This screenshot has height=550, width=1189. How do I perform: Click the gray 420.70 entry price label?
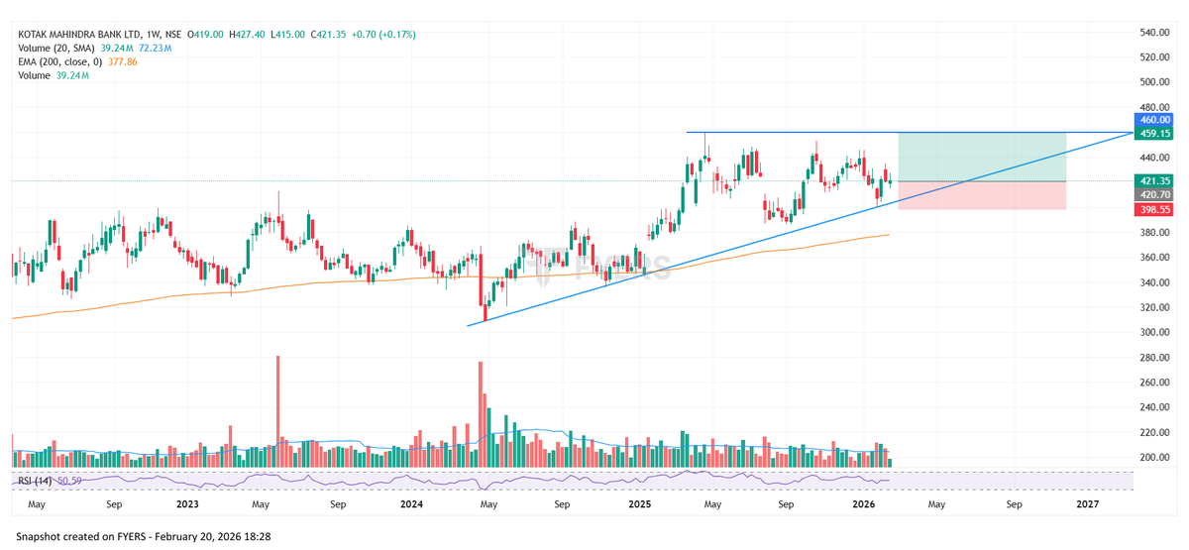coord(1153,195)
